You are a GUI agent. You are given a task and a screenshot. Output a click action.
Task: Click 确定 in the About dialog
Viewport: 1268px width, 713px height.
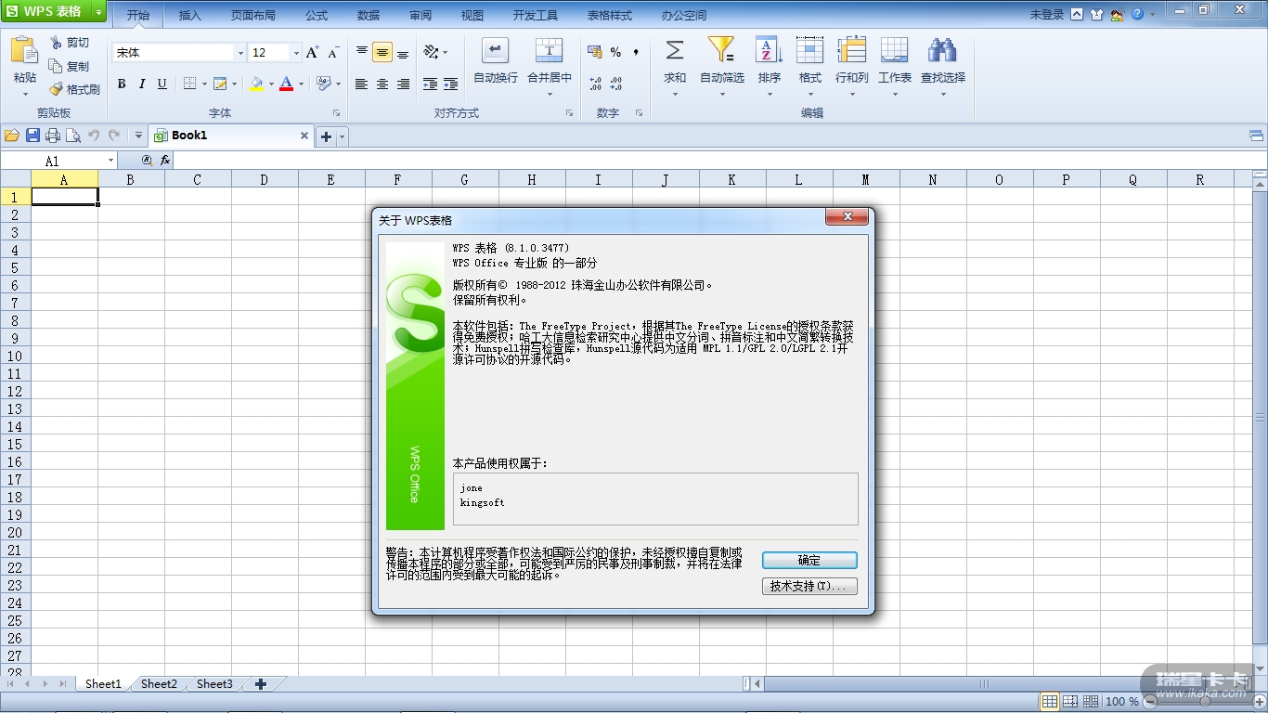[809, 561]
